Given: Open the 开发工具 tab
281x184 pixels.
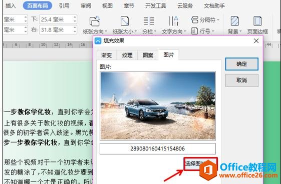Looking at the screenshot, I should (156, 6).
